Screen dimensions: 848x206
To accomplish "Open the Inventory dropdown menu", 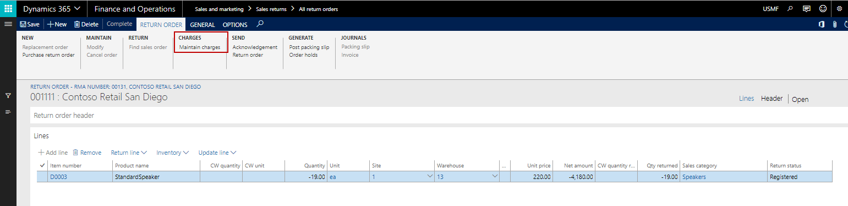I will click(x=173, y=153).
